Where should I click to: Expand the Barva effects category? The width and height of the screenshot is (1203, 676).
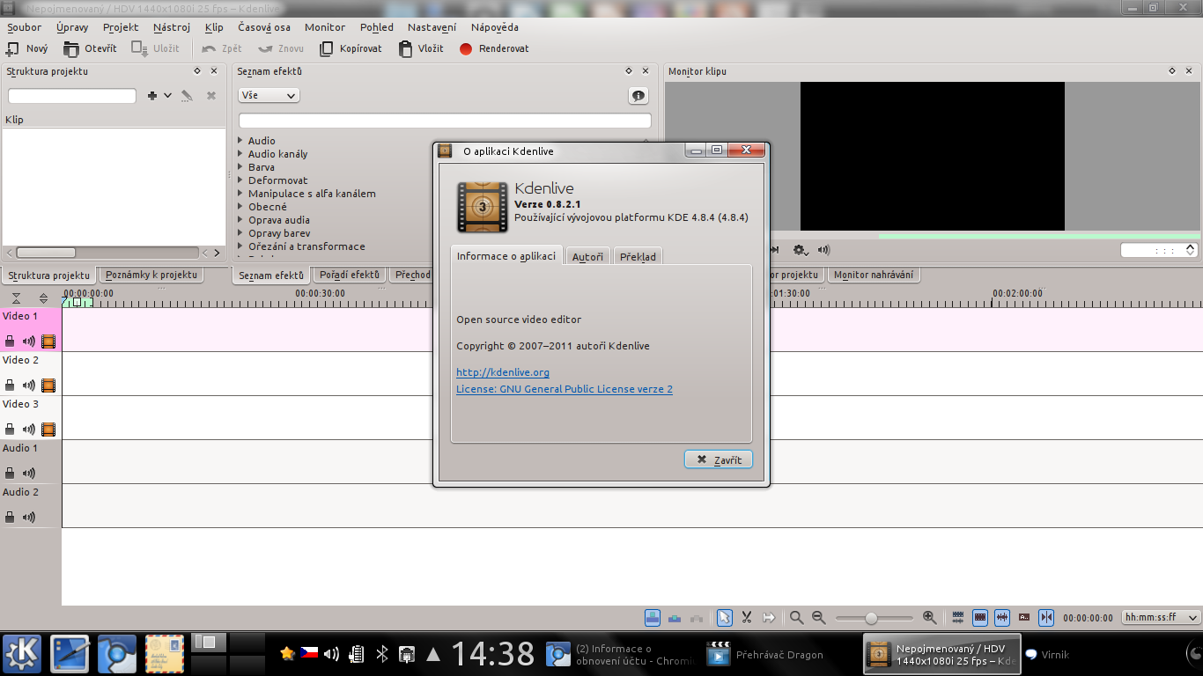(x=240, y=167)
